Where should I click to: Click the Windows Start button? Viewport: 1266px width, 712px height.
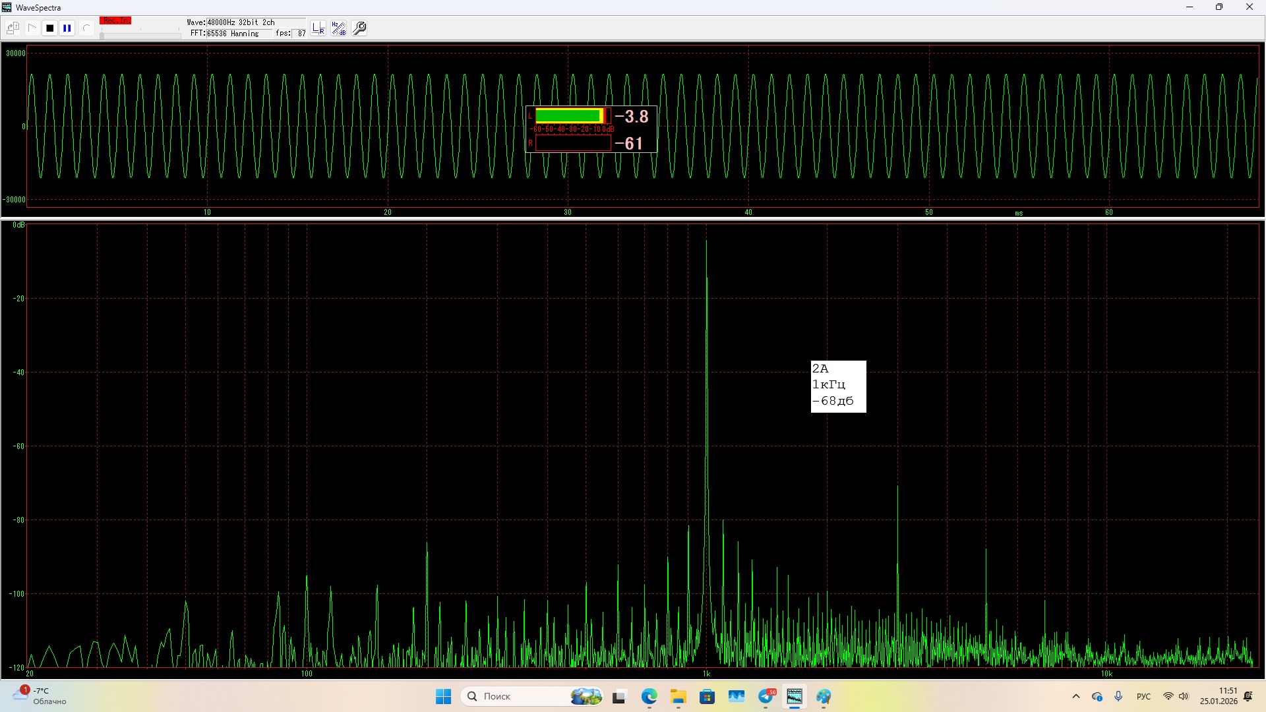coord(443,696)
